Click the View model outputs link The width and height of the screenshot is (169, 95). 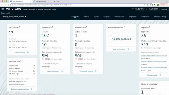(x=86, y=71)
